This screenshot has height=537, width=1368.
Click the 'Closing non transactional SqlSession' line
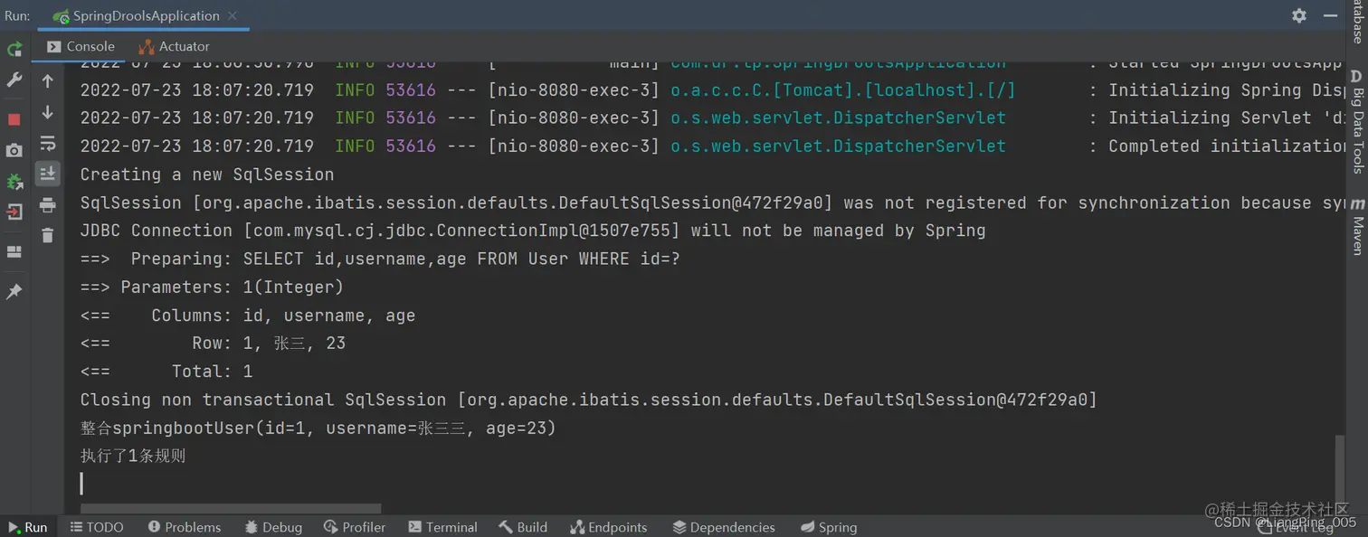pos(588,400)
